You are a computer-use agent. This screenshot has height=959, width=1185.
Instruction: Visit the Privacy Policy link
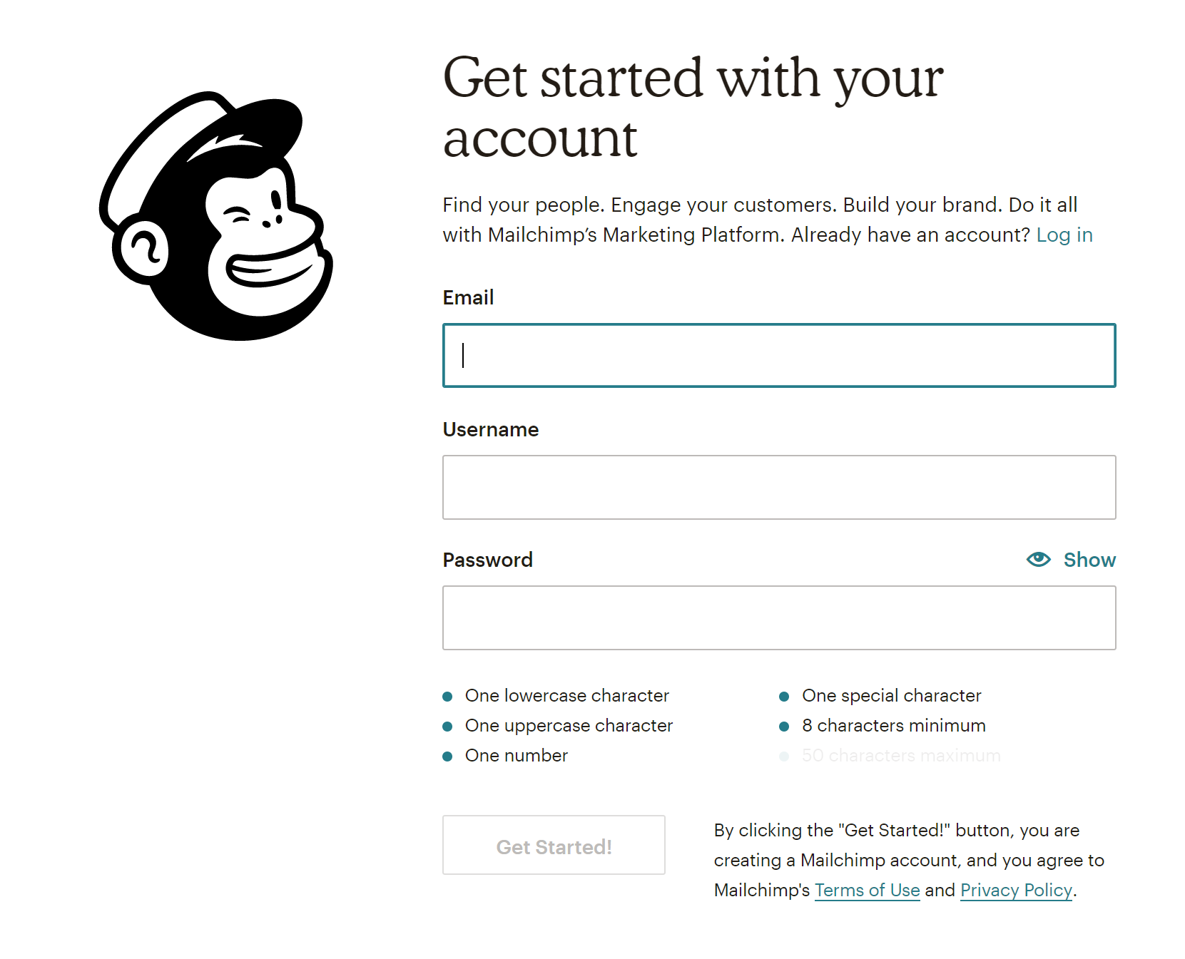1016,891
